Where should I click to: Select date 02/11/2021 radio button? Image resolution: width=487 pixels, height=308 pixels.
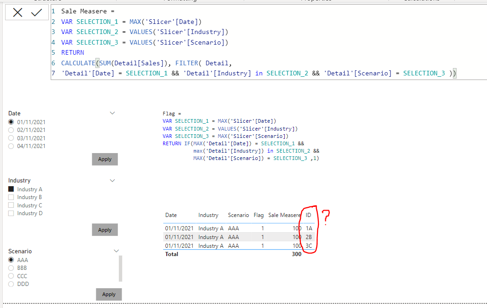[x=11, y=130]
